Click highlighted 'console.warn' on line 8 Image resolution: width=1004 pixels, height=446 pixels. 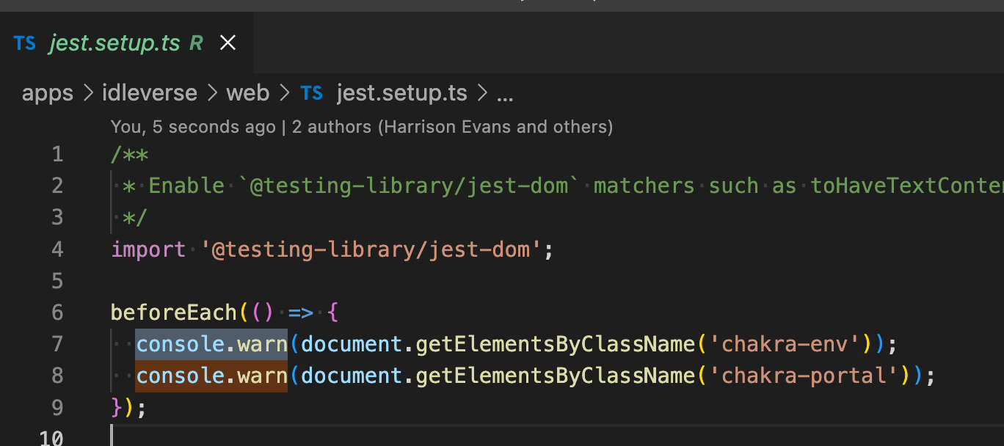(211, 376)
